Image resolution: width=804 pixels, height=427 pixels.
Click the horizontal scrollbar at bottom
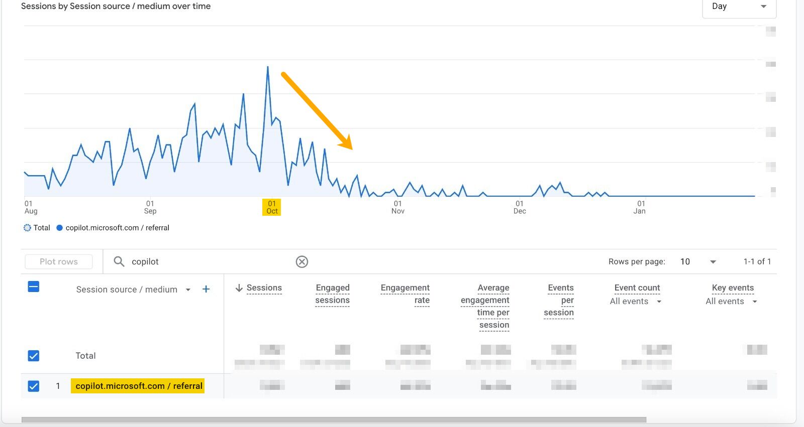pyautogui.click(x=334, y=419)
